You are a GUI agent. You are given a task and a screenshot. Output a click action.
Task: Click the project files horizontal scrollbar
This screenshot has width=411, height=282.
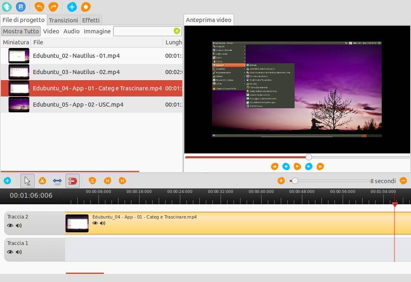point(70,172)
